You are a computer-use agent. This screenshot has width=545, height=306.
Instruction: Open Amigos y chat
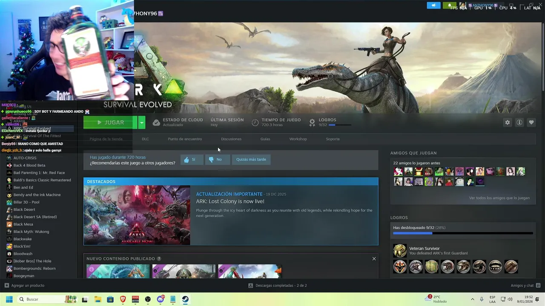pyautogui.click(x=525, y=286)
